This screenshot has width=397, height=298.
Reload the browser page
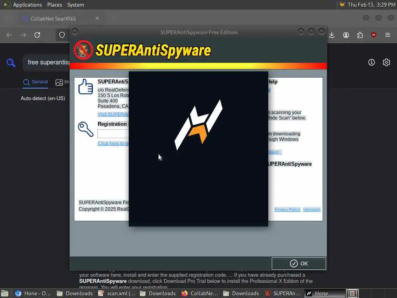[x=37, y=35]
